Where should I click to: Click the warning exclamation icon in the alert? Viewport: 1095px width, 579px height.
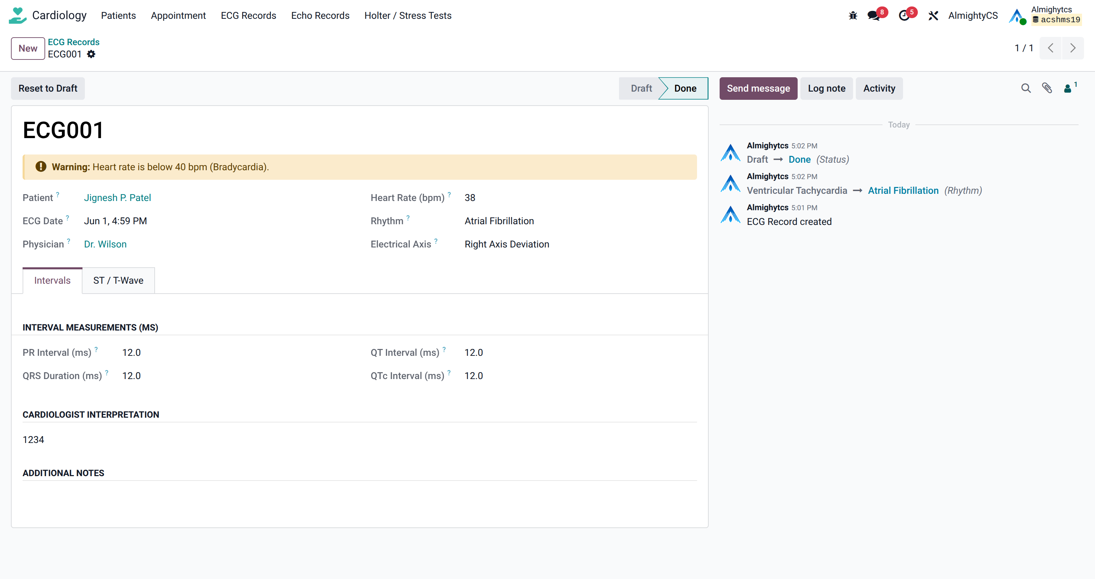(41, 167)
